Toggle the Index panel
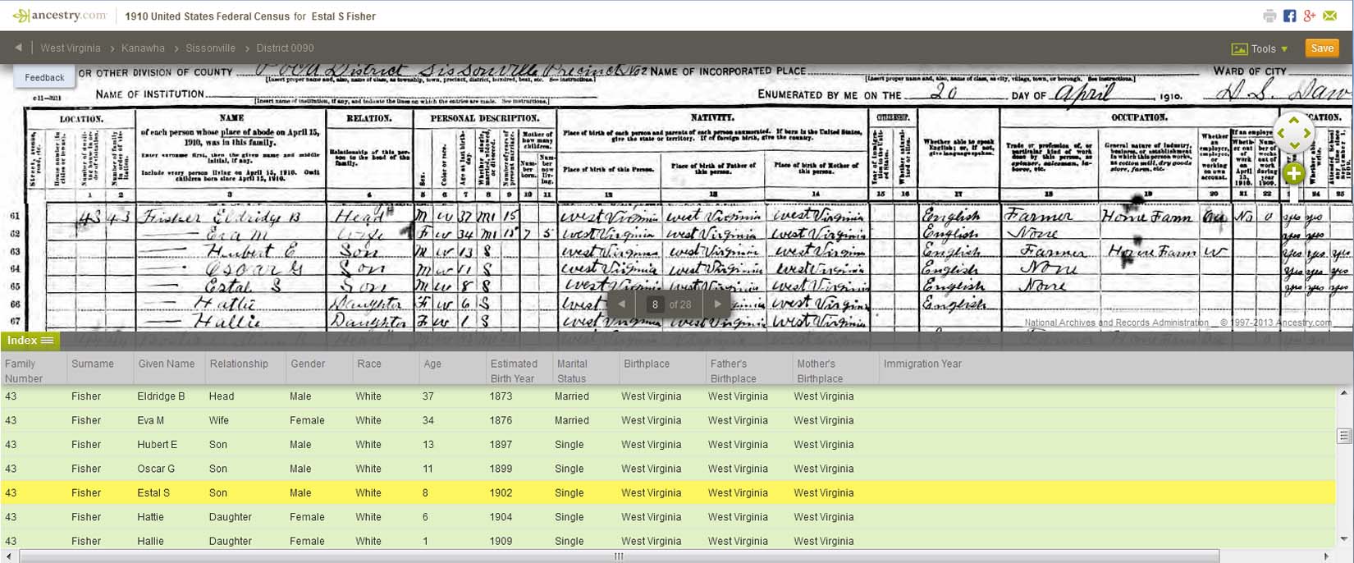1354x563 pixels. pos(30,341)
